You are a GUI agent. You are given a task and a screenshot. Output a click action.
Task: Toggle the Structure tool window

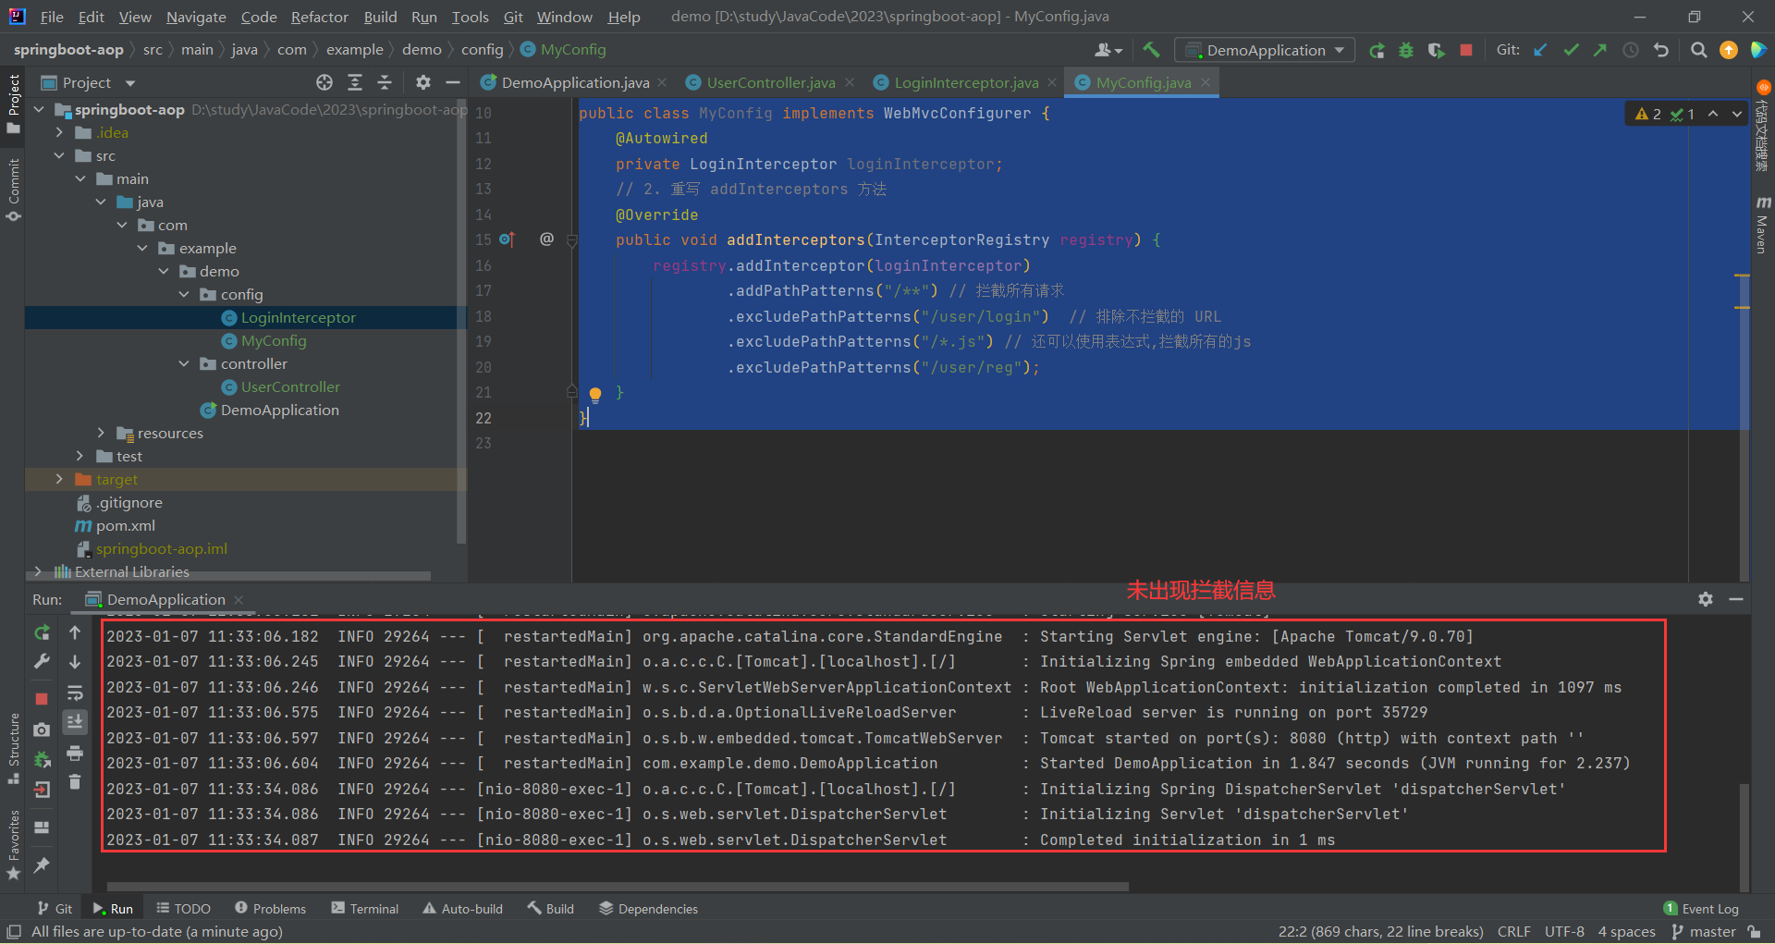(x=13, y=748)
